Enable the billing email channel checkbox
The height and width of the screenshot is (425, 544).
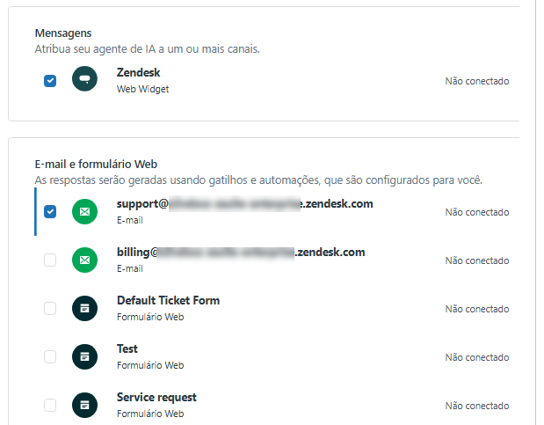pos(50,260)
